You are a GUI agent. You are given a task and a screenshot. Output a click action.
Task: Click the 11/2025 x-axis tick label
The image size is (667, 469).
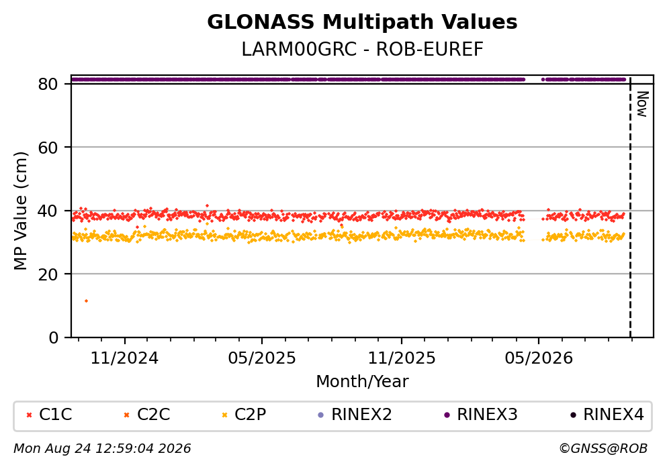(402, 358)
